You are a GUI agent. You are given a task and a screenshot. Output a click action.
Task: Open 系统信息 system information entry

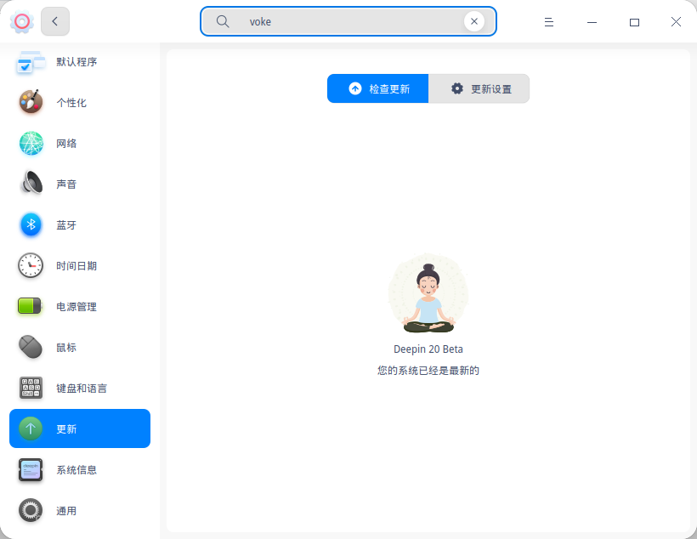click(x=80, y=470)
